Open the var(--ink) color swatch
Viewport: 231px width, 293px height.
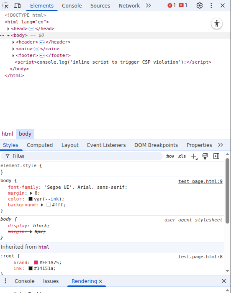point(31,199)
